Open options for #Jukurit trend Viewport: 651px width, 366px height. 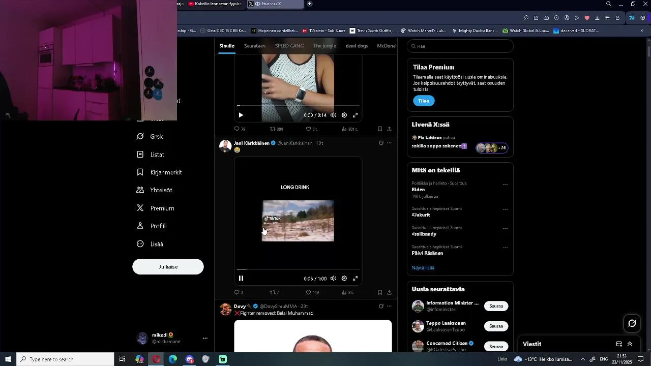pyautogui.click(x=505, y=209)
